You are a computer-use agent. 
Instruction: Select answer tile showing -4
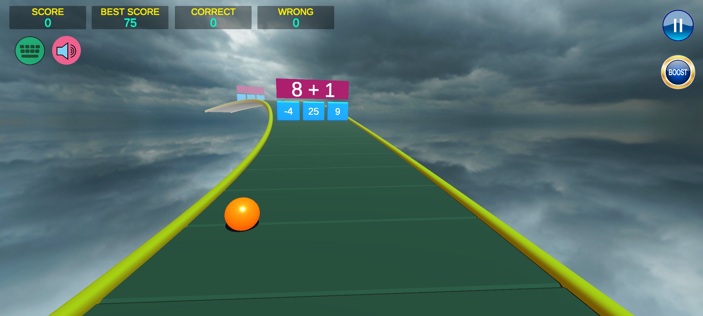289,112
